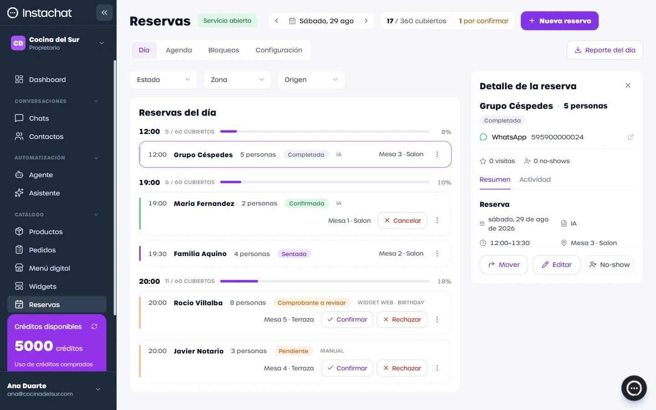Refresh available credits
Viewport: 656px width, 410px height.
94,327
